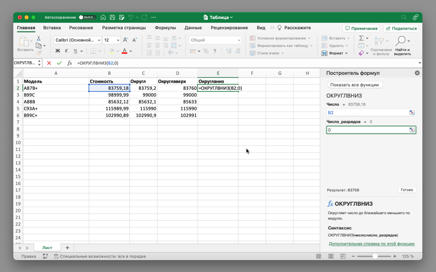Open the more options ellipsis in title bar
The height and width of the screenshot is (272, 436).
tap(154, 17)
